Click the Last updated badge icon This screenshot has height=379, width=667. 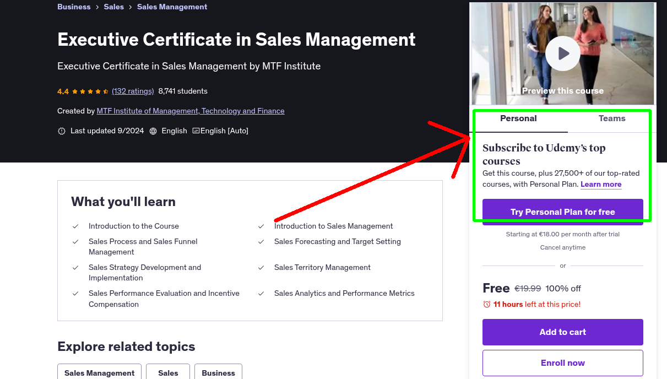coord(62,131)
